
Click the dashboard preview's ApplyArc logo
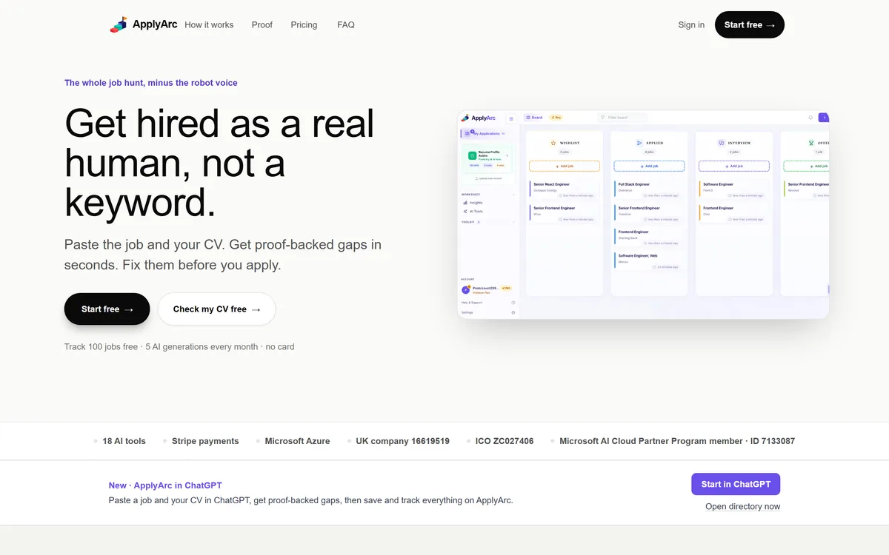[x=479, y=118]
